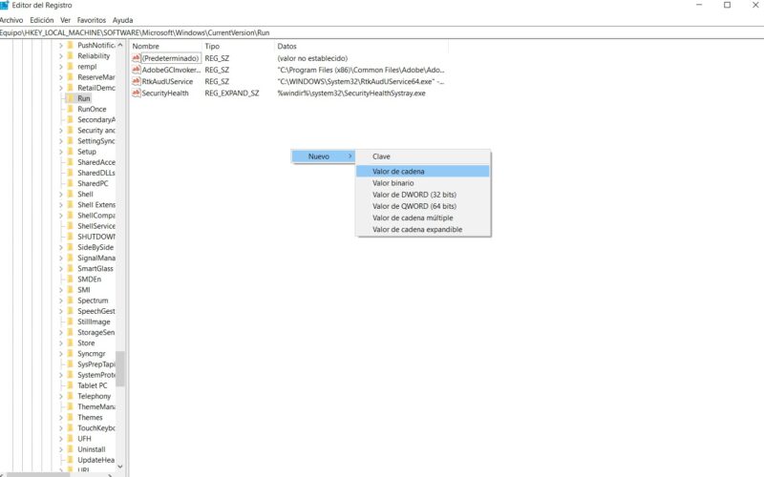Select the SecurityHealth value row
The width and height of the screenshot is (764, 477).
pos(288,93)
